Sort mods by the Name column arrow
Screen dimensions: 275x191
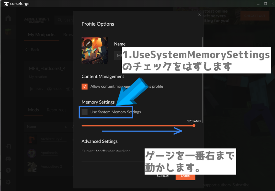66,127
